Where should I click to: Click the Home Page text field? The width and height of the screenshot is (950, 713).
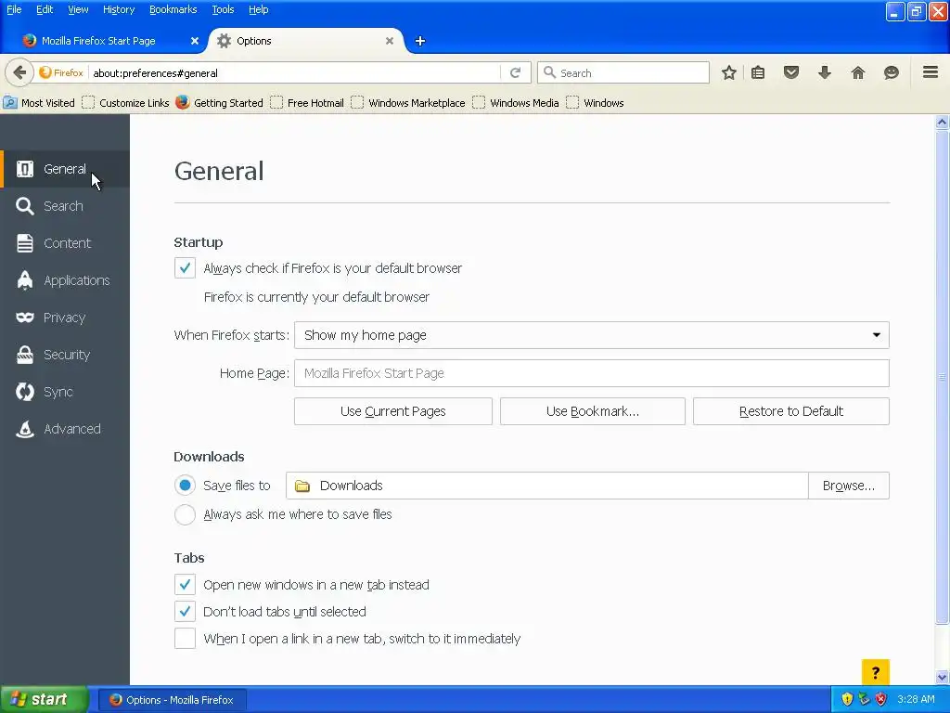click(x=591, y=373)
